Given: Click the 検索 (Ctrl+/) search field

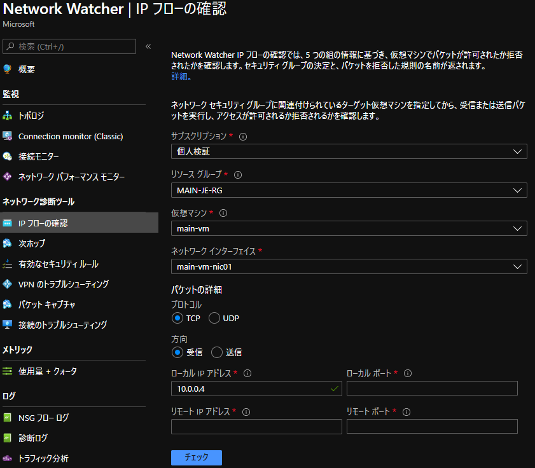Looking at the screenshot, I should pyautogui.click(x=69, y=46).
